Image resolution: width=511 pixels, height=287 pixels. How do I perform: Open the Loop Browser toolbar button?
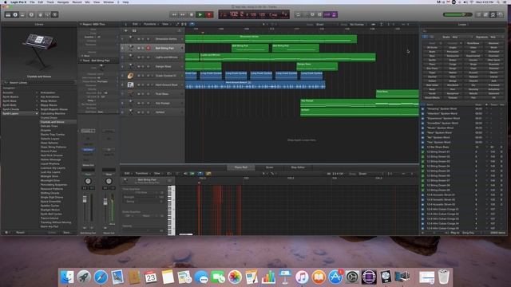493,14
